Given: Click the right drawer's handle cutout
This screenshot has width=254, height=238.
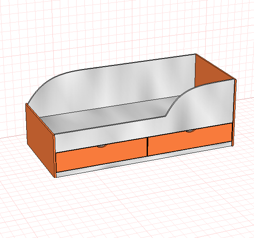Looking at the screenshot, I should (x=190, y=130).
